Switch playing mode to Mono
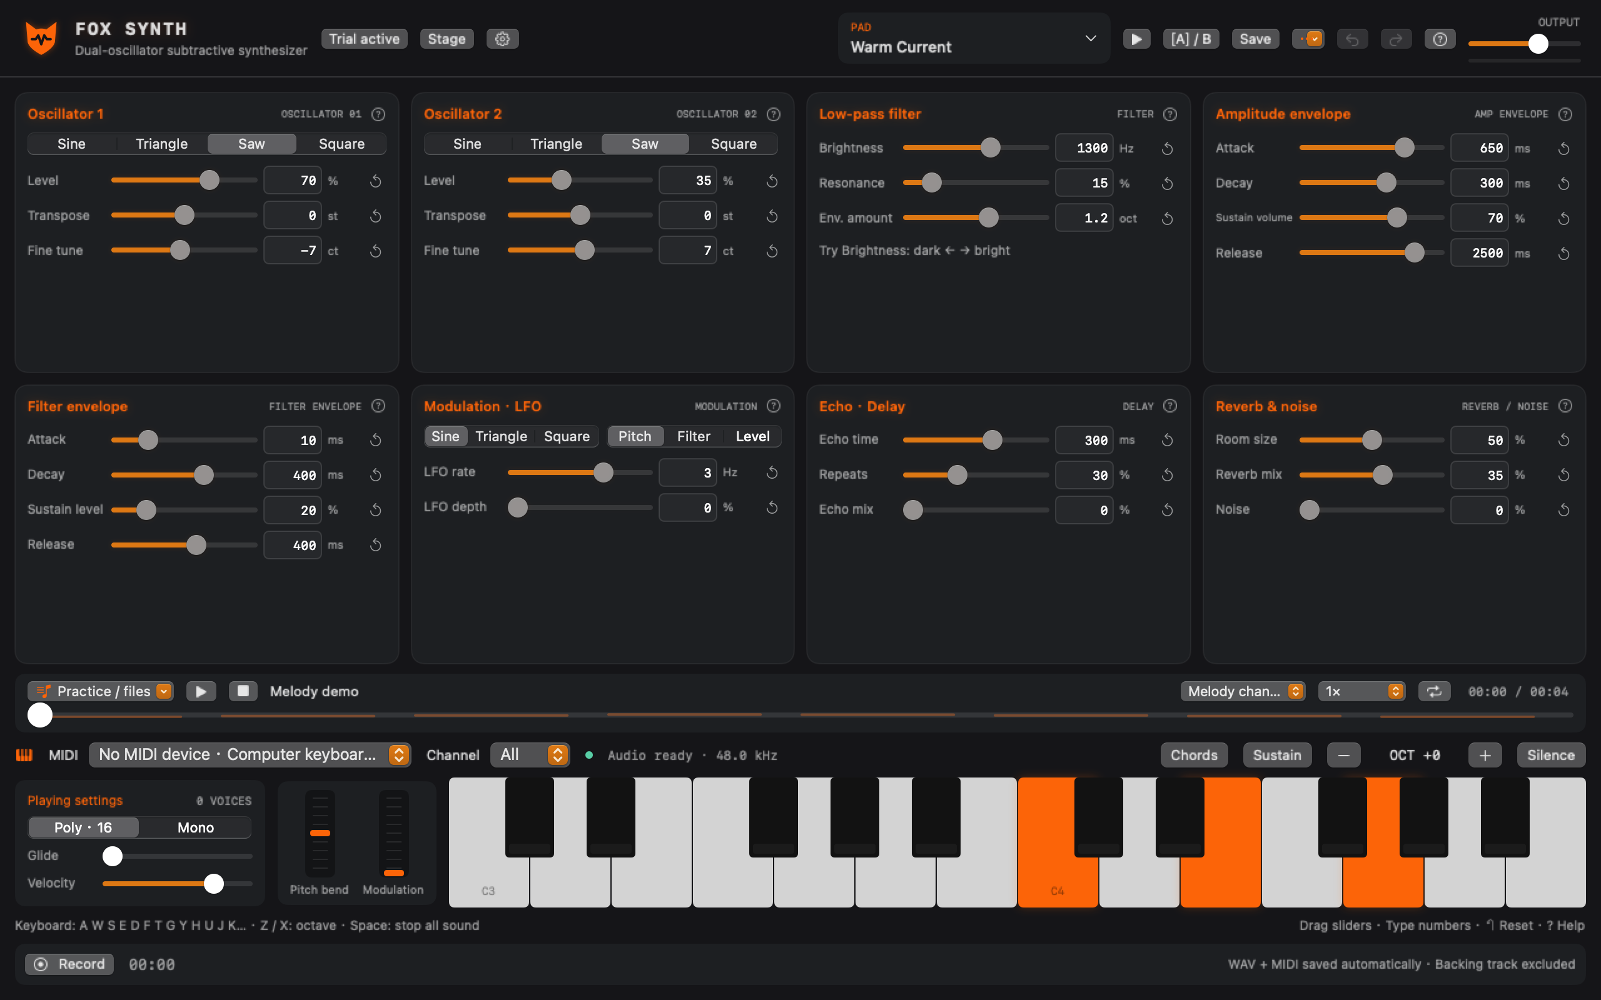1601x1000 pixels. point(195,828)
